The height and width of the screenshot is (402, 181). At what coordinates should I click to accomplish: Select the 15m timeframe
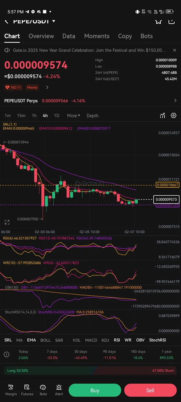point(21,116)
